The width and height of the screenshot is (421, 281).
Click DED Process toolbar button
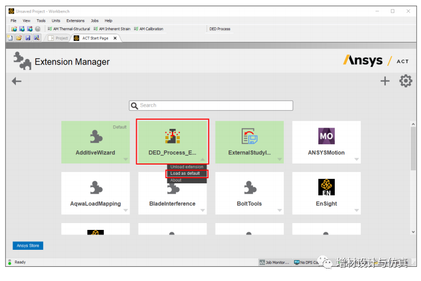tap(220, 29)
